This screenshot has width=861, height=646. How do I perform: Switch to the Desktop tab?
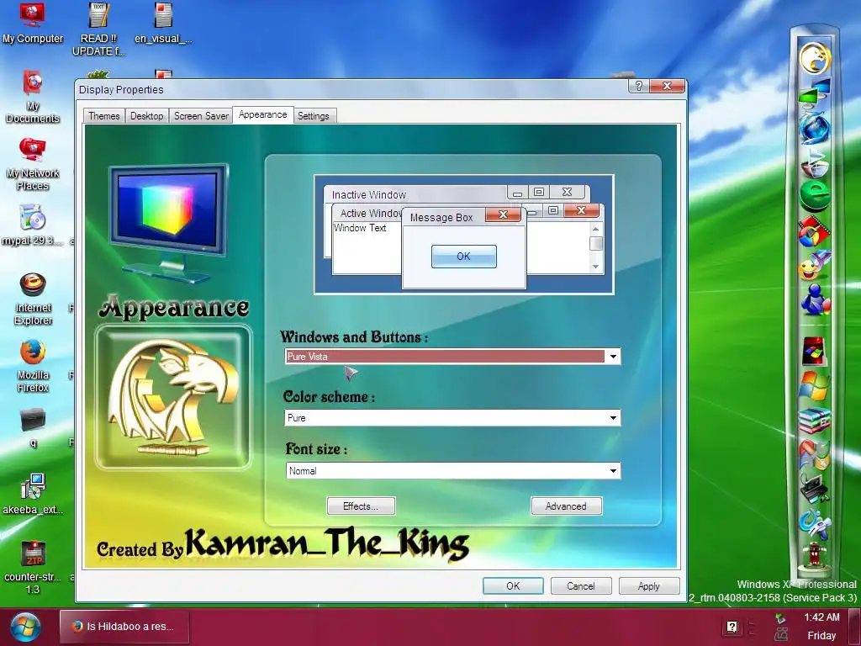(146, 116)
